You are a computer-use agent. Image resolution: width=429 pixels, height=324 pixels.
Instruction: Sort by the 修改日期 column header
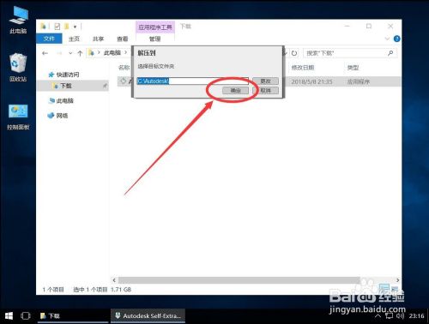[x=303, y=68]
